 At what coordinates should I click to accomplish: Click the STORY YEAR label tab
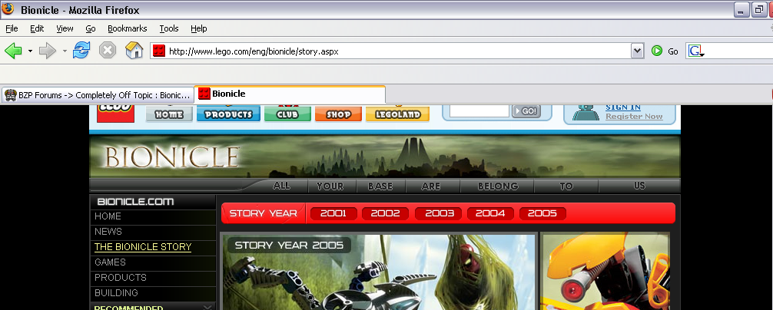(x=264, y=213)
